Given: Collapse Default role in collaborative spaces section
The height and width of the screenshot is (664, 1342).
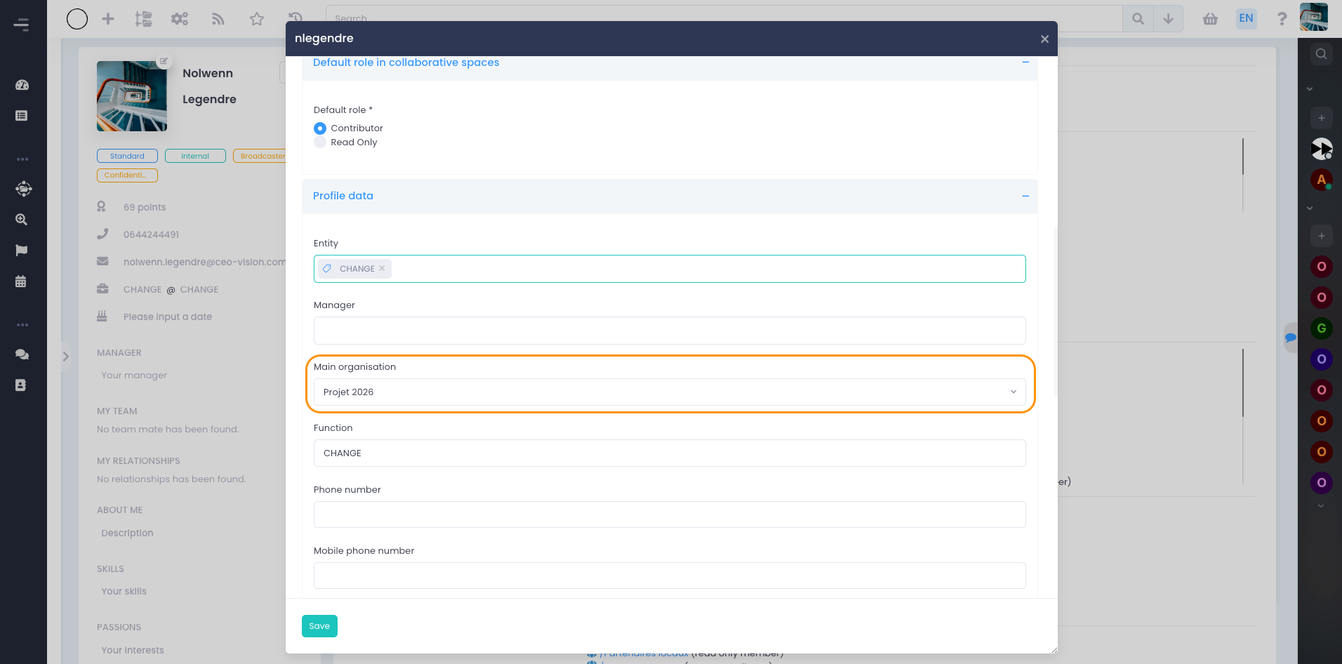Looking at the screenshot, I should tap(1025, 62).
